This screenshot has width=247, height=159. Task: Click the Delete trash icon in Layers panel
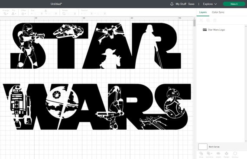214,20
